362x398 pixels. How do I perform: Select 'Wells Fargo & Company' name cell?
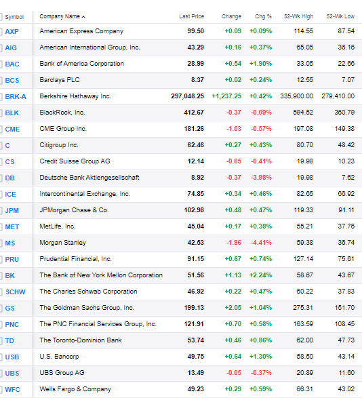(x=75, y=389)
